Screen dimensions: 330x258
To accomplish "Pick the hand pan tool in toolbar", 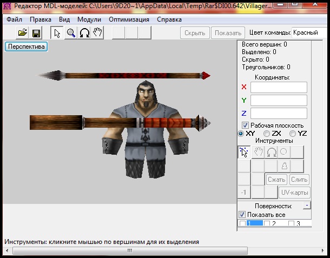I will (97, 33).
